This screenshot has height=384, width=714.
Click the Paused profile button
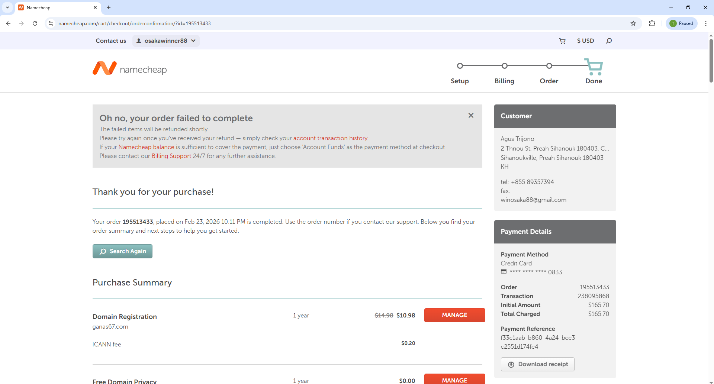(x=681, y=23)
